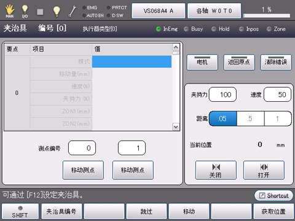Click the table scroll down arrow
This screenshot has width=295, height=221.
pyautogui.click(x=176, y=126)
